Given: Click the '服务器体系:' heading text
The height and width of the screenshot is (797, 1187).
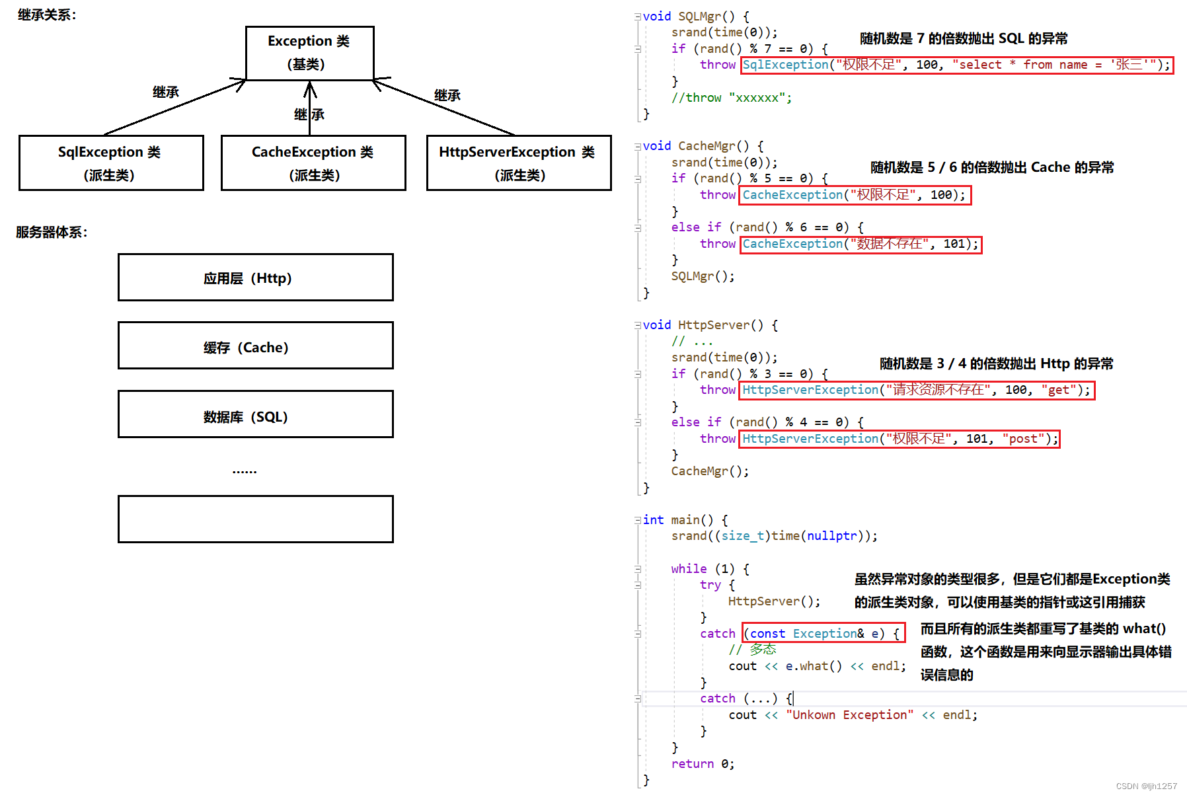Looking at the screenshot, I should [52, 232].
